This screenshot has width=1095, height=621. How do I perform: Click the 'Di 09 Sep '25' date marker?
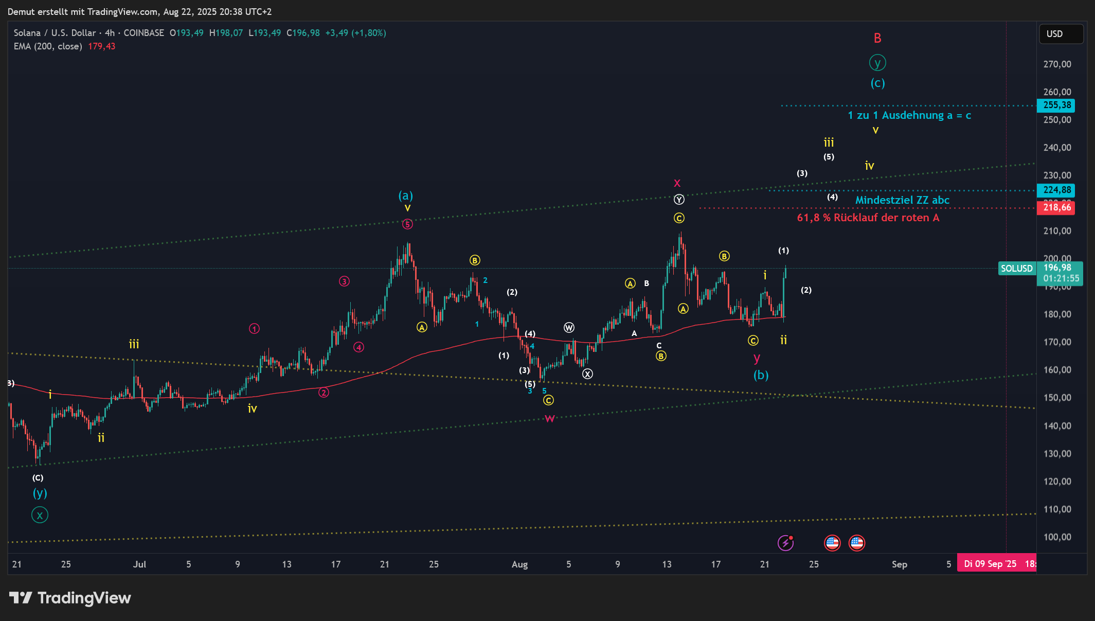click(990, 564)
